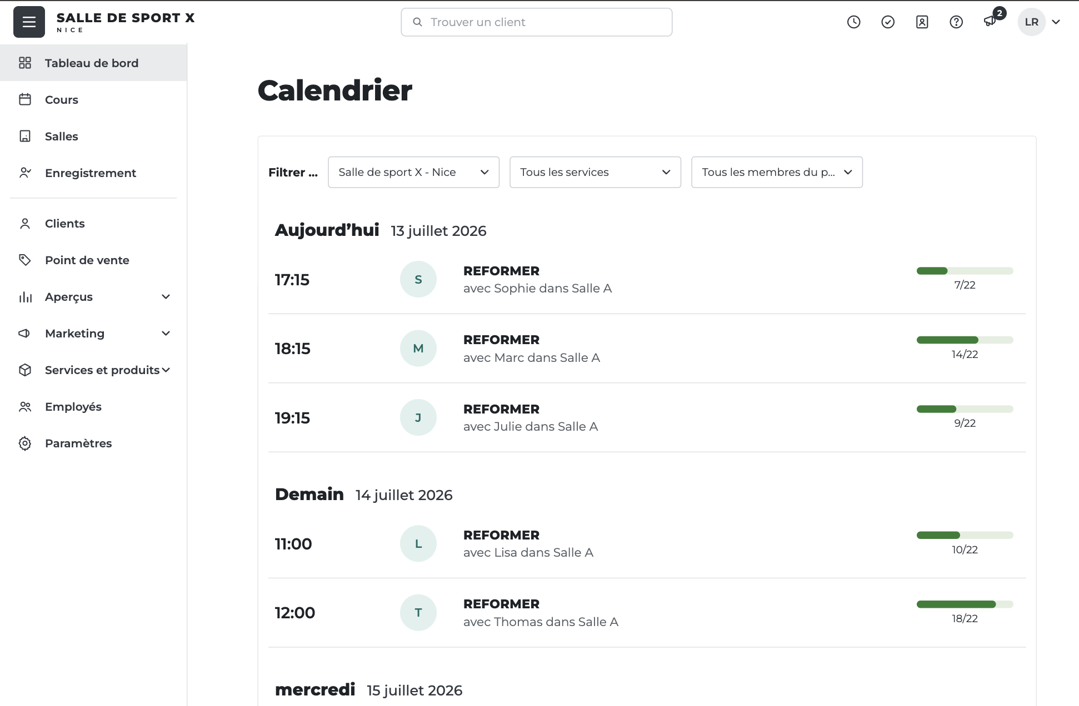The height and width of the screenshot is (706, 1079).
Task: Click Sophie's S avatar circle
Action: (x=418, y=279)
